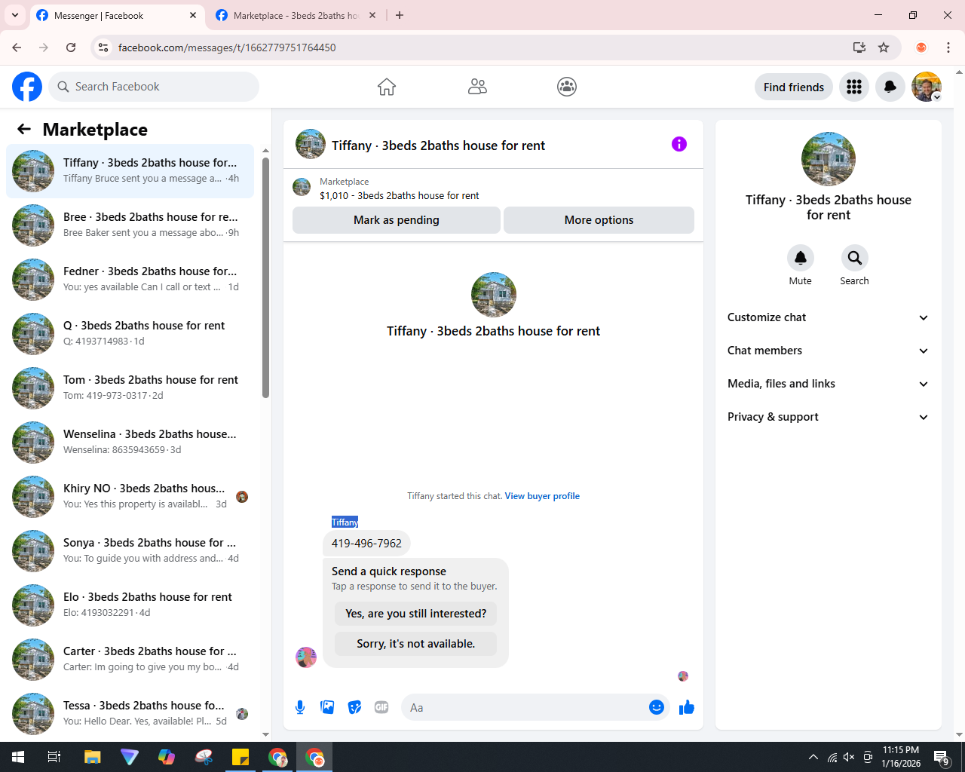Click Find friends button
The height and width of the screenshot is (772, 965).
tap(794, 87)
